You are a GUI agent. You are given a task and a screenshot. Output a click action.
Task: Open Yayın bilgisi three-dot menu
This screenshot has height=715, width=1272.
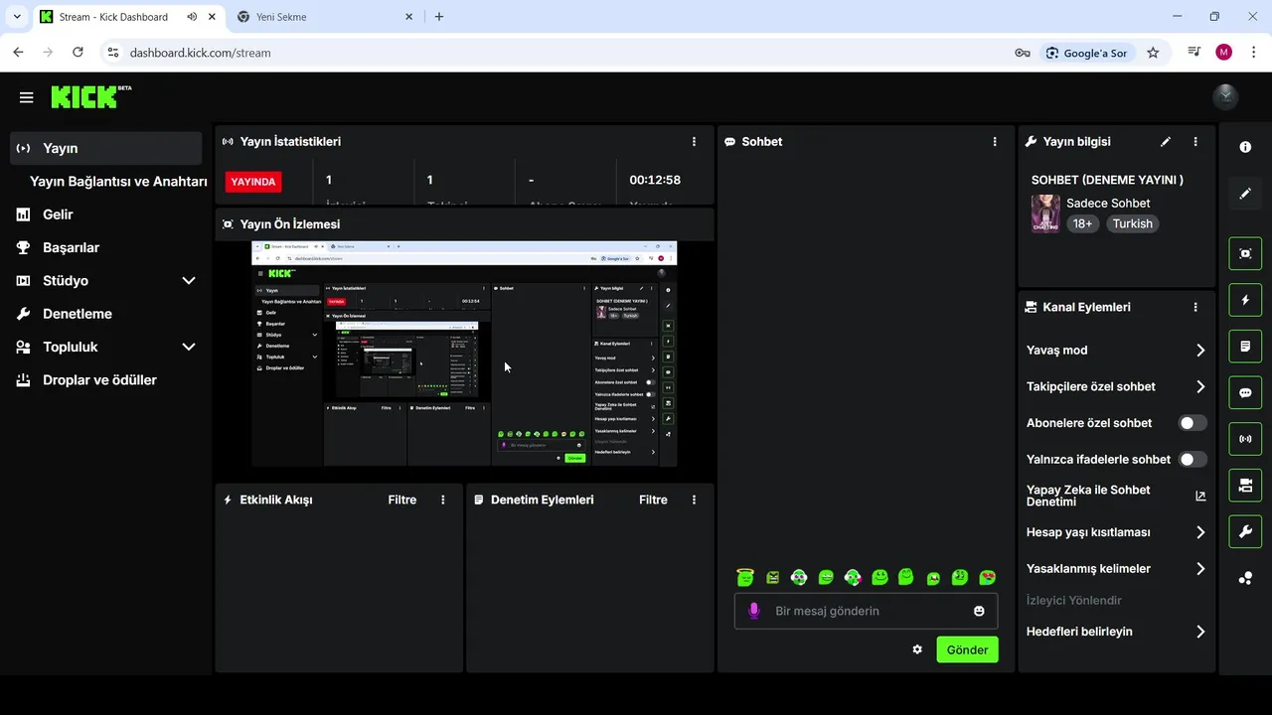[x=1195, y=142]
